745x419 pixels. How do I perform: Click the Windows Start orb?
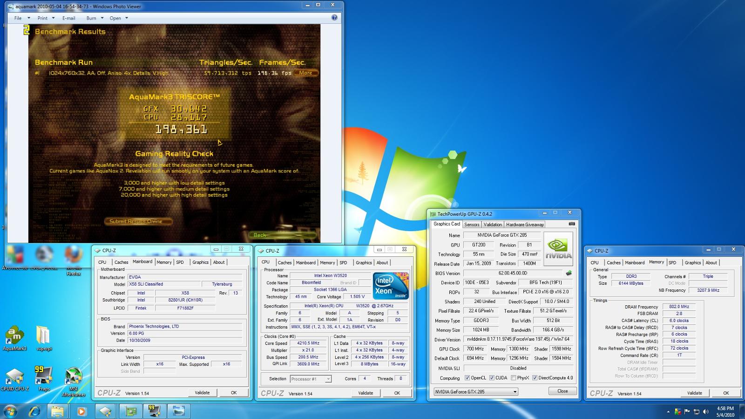click(x=10, y=411)
